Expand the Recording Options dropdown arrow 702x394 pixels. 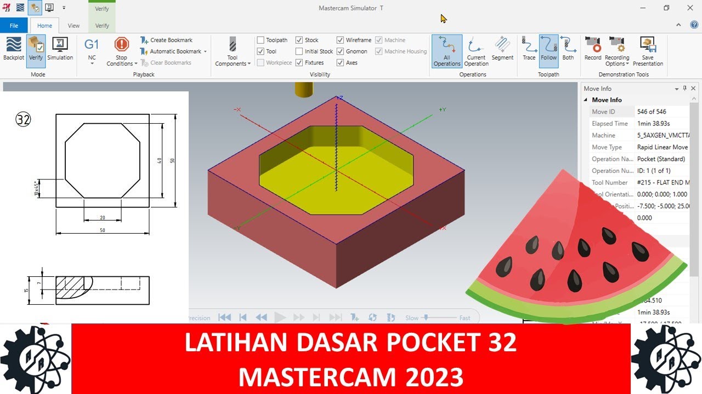coord(627,64)
